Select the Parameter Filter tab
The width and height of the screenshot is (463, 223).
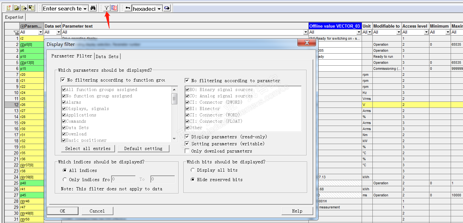tap(72, 56)
